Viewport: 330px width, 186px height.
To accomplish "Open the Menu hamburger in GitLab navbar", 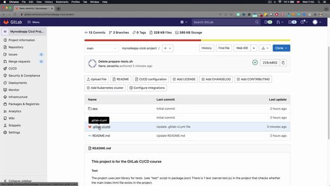I will pos(34,22).
